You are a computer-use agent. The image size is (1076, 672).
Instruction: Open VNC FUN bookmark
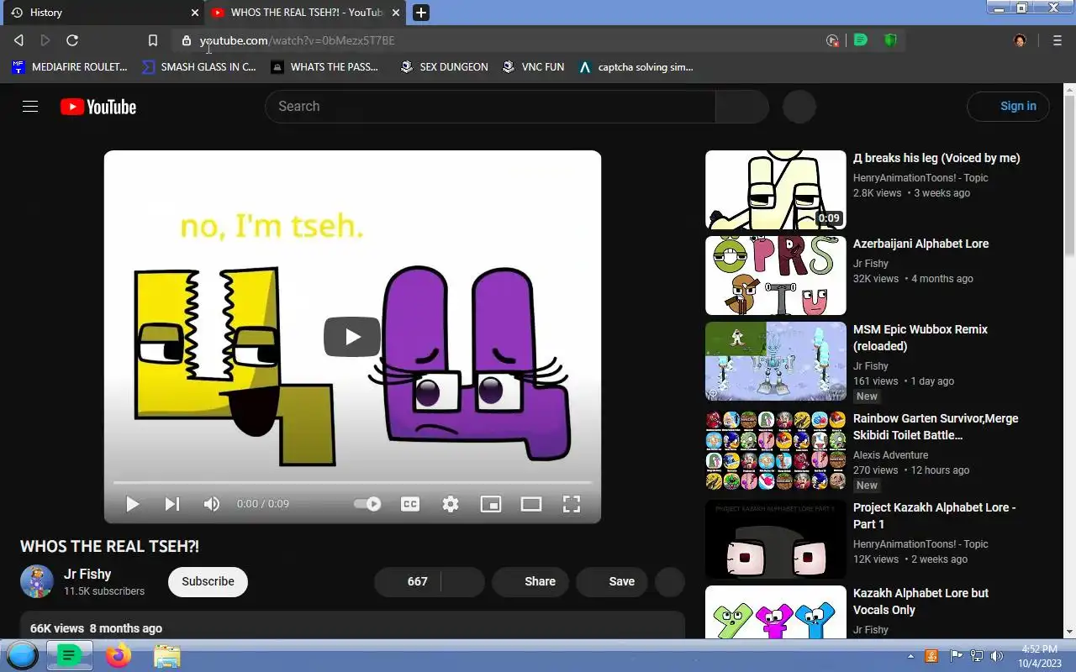click(x=533, y=66)
